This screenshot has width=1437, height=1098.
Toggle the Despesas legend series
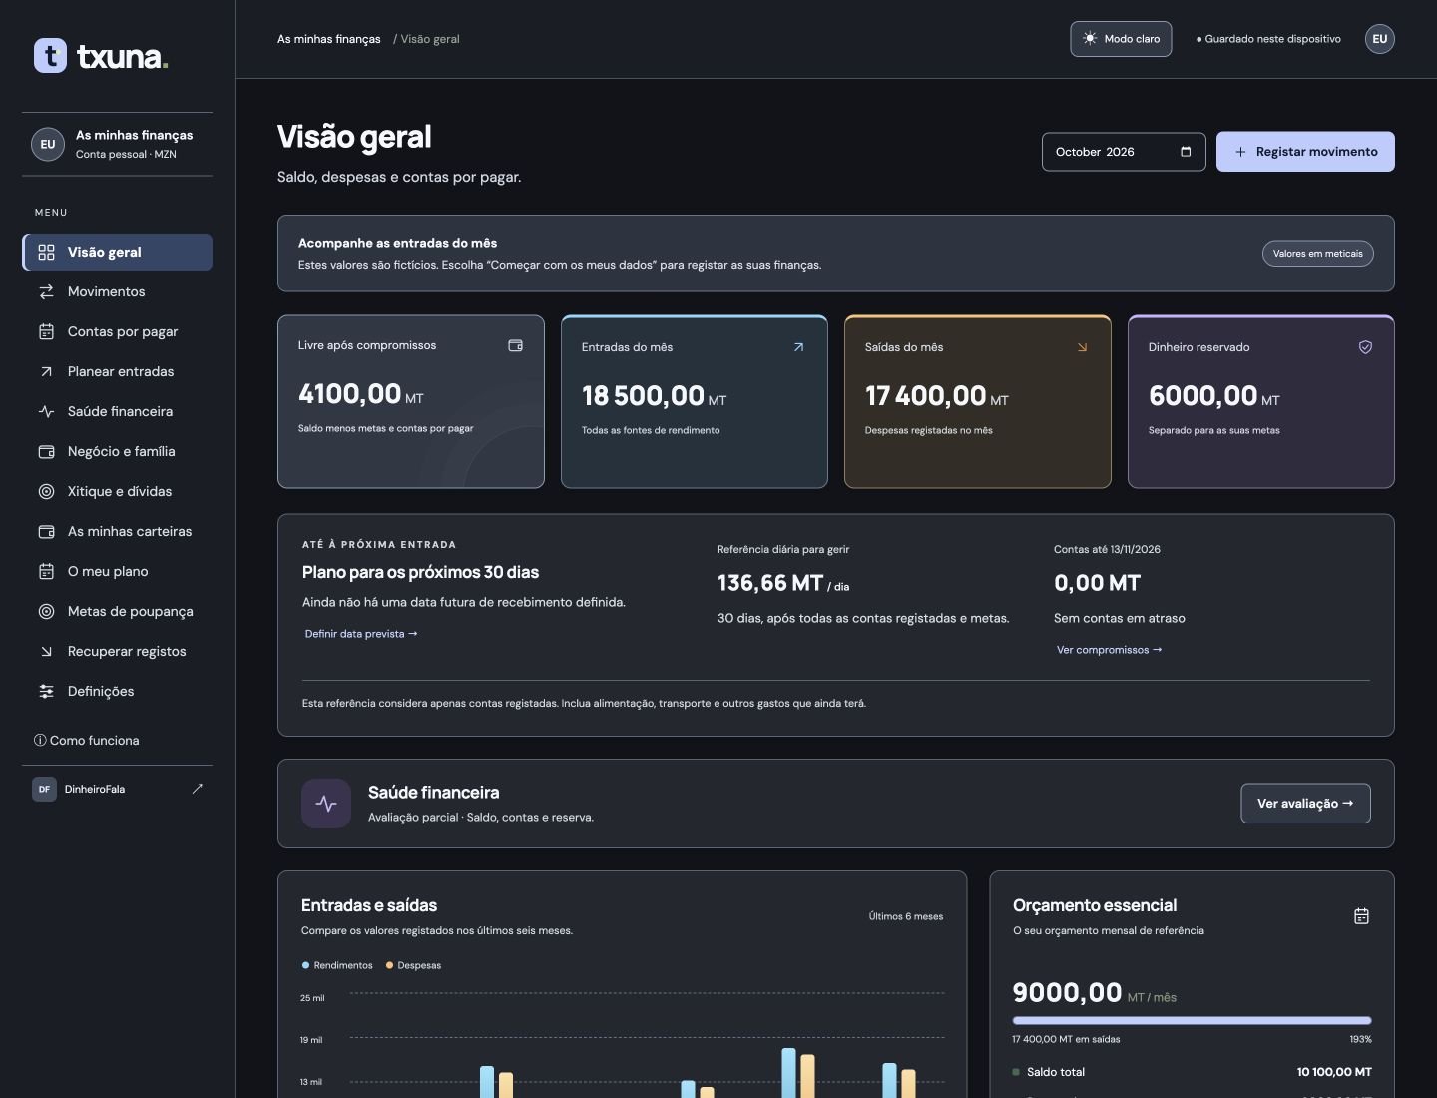pos(413,965)
